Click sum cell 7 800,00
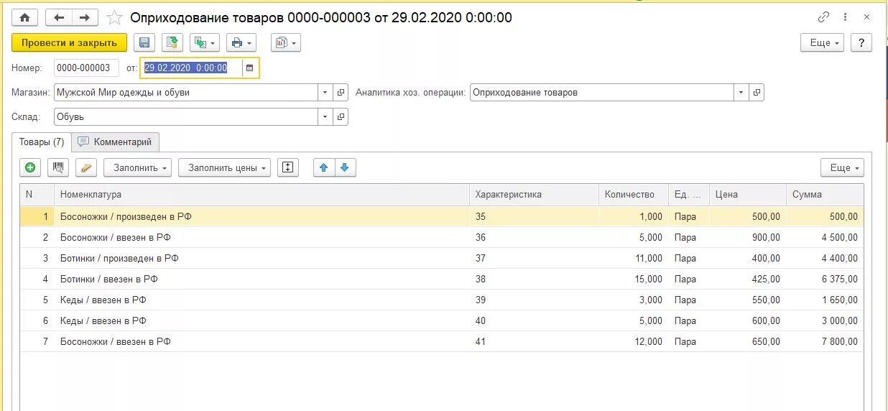888x411 pixels. (825, 341)
